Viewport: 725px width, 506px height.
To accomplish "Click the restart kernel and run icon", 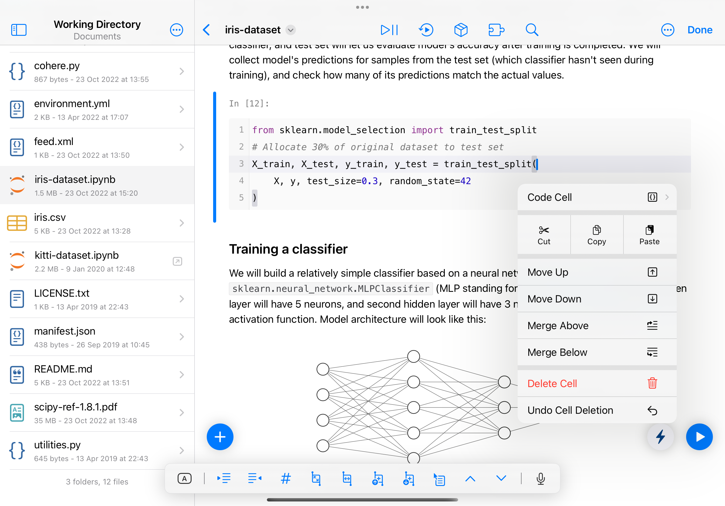I will point(426,30).
